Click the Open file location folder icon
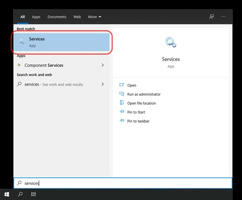 point(121,103)
